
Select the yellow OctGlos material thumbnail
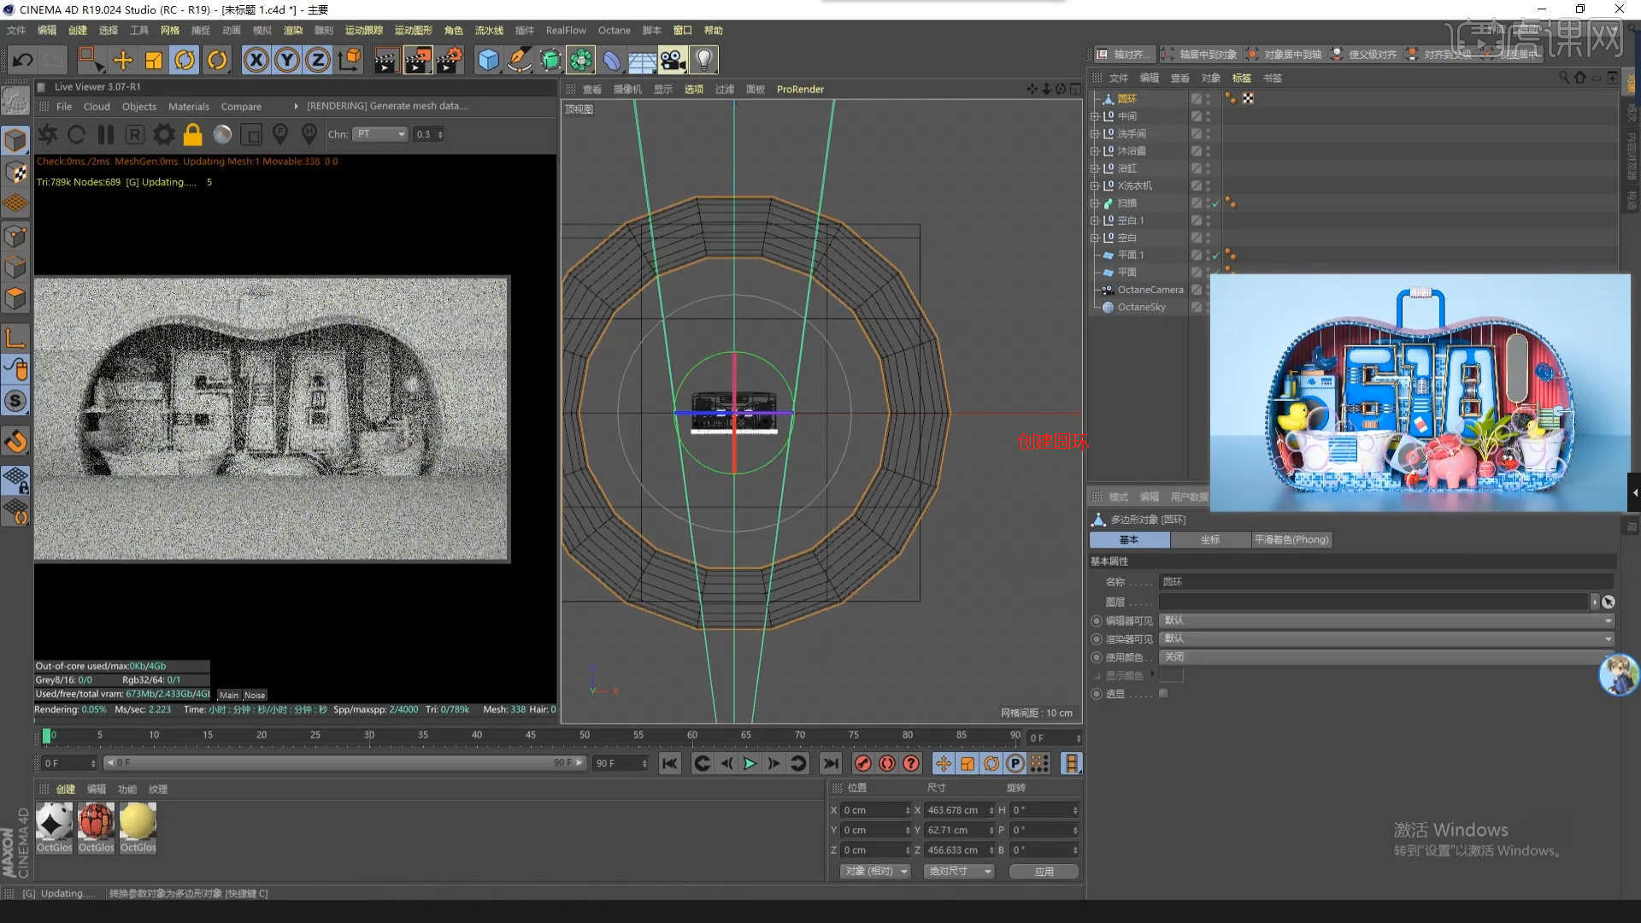[138, 822]
